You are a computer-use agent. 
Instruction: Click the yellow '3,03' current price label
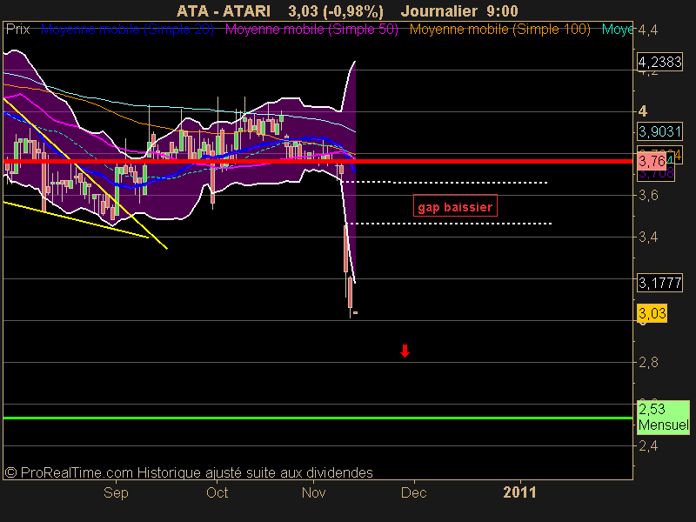pos(652,313)
